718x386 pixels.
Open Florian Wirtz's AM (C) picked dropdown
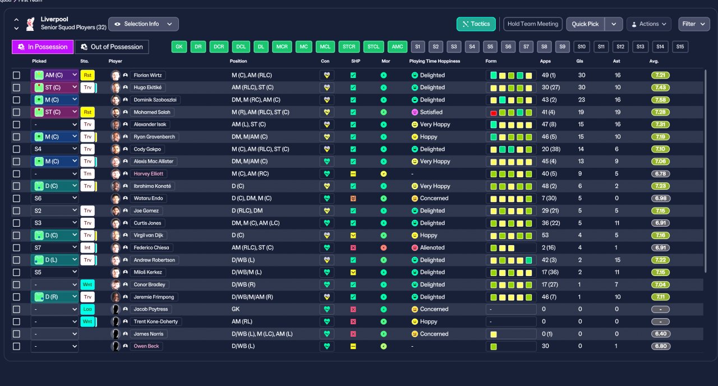[54, 75]
